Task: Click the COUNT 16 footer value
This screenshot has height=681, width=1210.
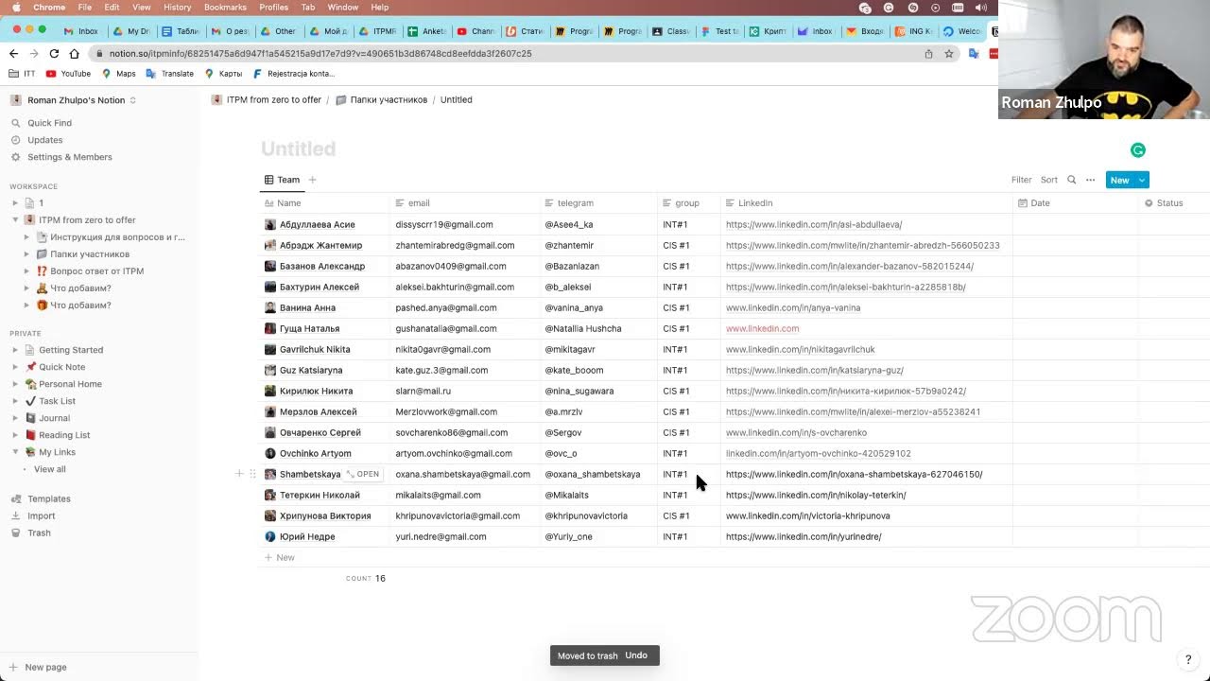Action: pyautogui.click(x=366, y=579)
